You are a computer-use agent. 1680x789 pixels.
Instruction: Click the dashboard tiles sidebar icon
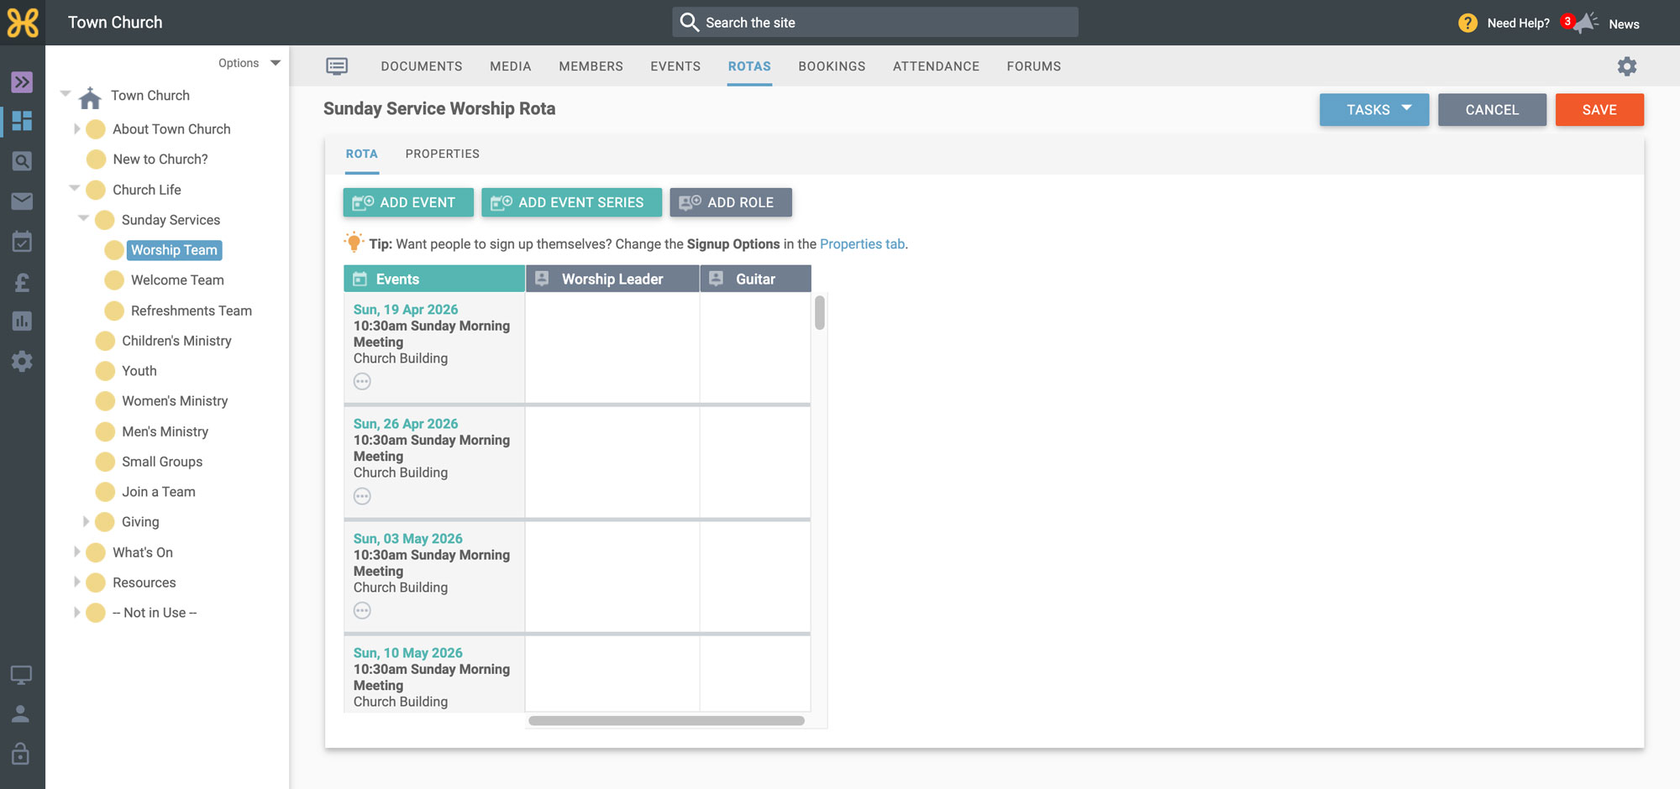pos(22,121)
